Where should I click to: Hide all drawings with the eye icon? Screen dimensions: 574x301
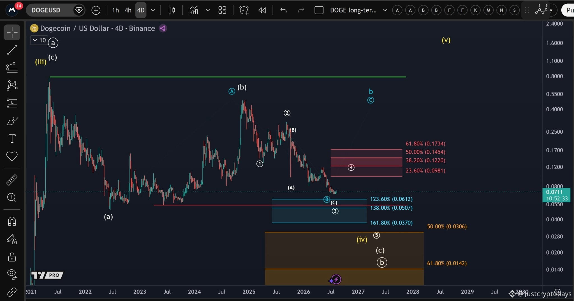pos(12,274)
